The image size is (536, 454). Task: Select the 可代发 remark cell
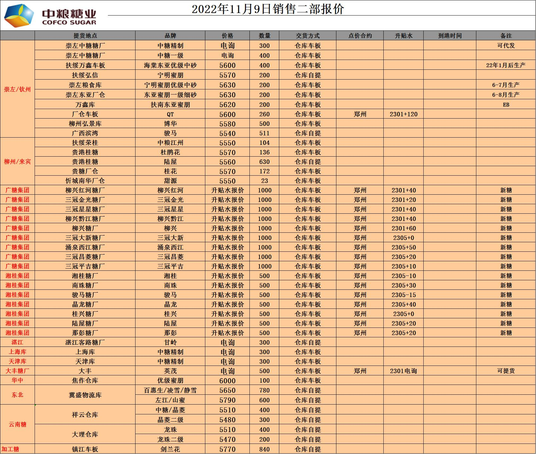[x=506, y=46]
